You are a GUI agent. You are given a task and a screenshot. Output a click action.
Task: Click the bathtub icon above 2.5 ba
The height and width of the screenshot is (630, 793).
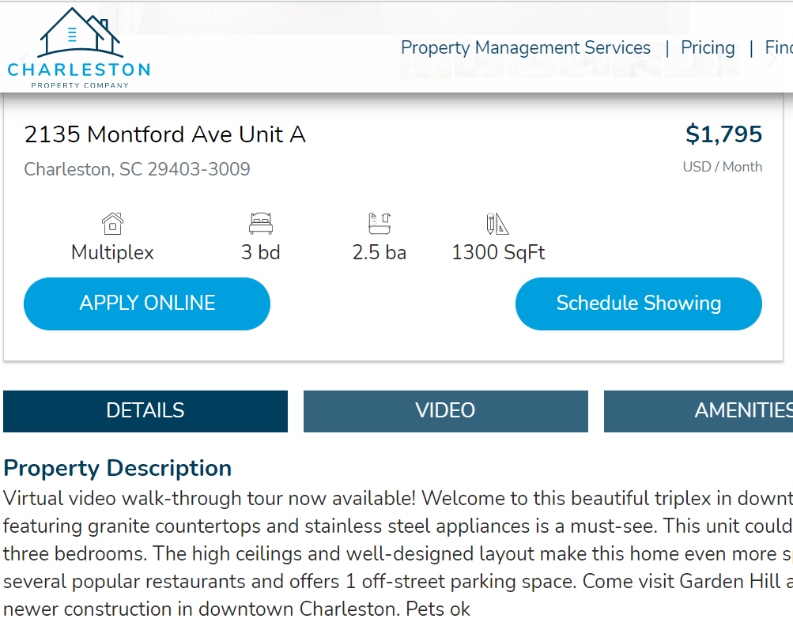coord(380,224)
